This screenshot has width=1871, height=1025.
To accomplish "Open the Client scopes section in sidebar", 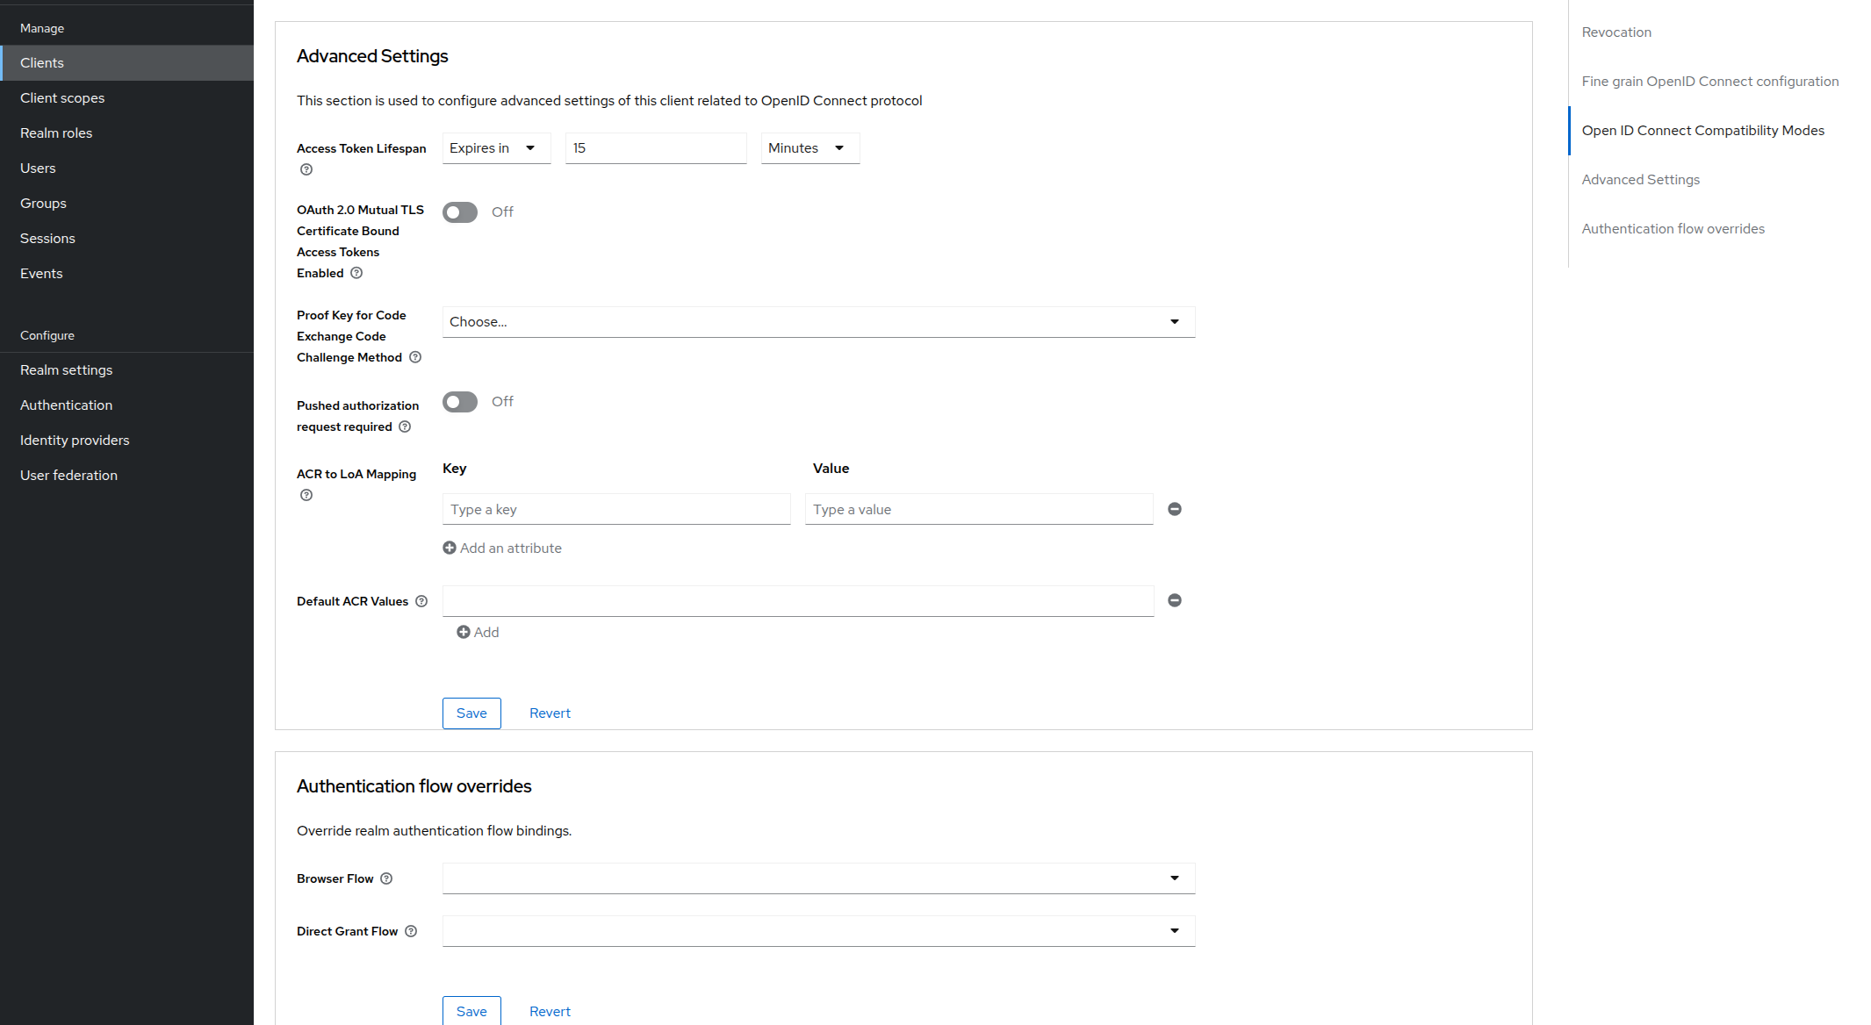I will (x=62, y=97).
